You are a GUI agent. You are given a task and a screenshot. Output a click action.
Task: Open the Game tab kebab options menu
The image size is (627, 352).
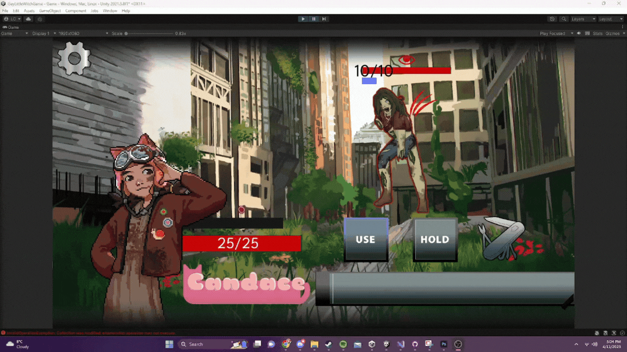(x=623, y=27)
